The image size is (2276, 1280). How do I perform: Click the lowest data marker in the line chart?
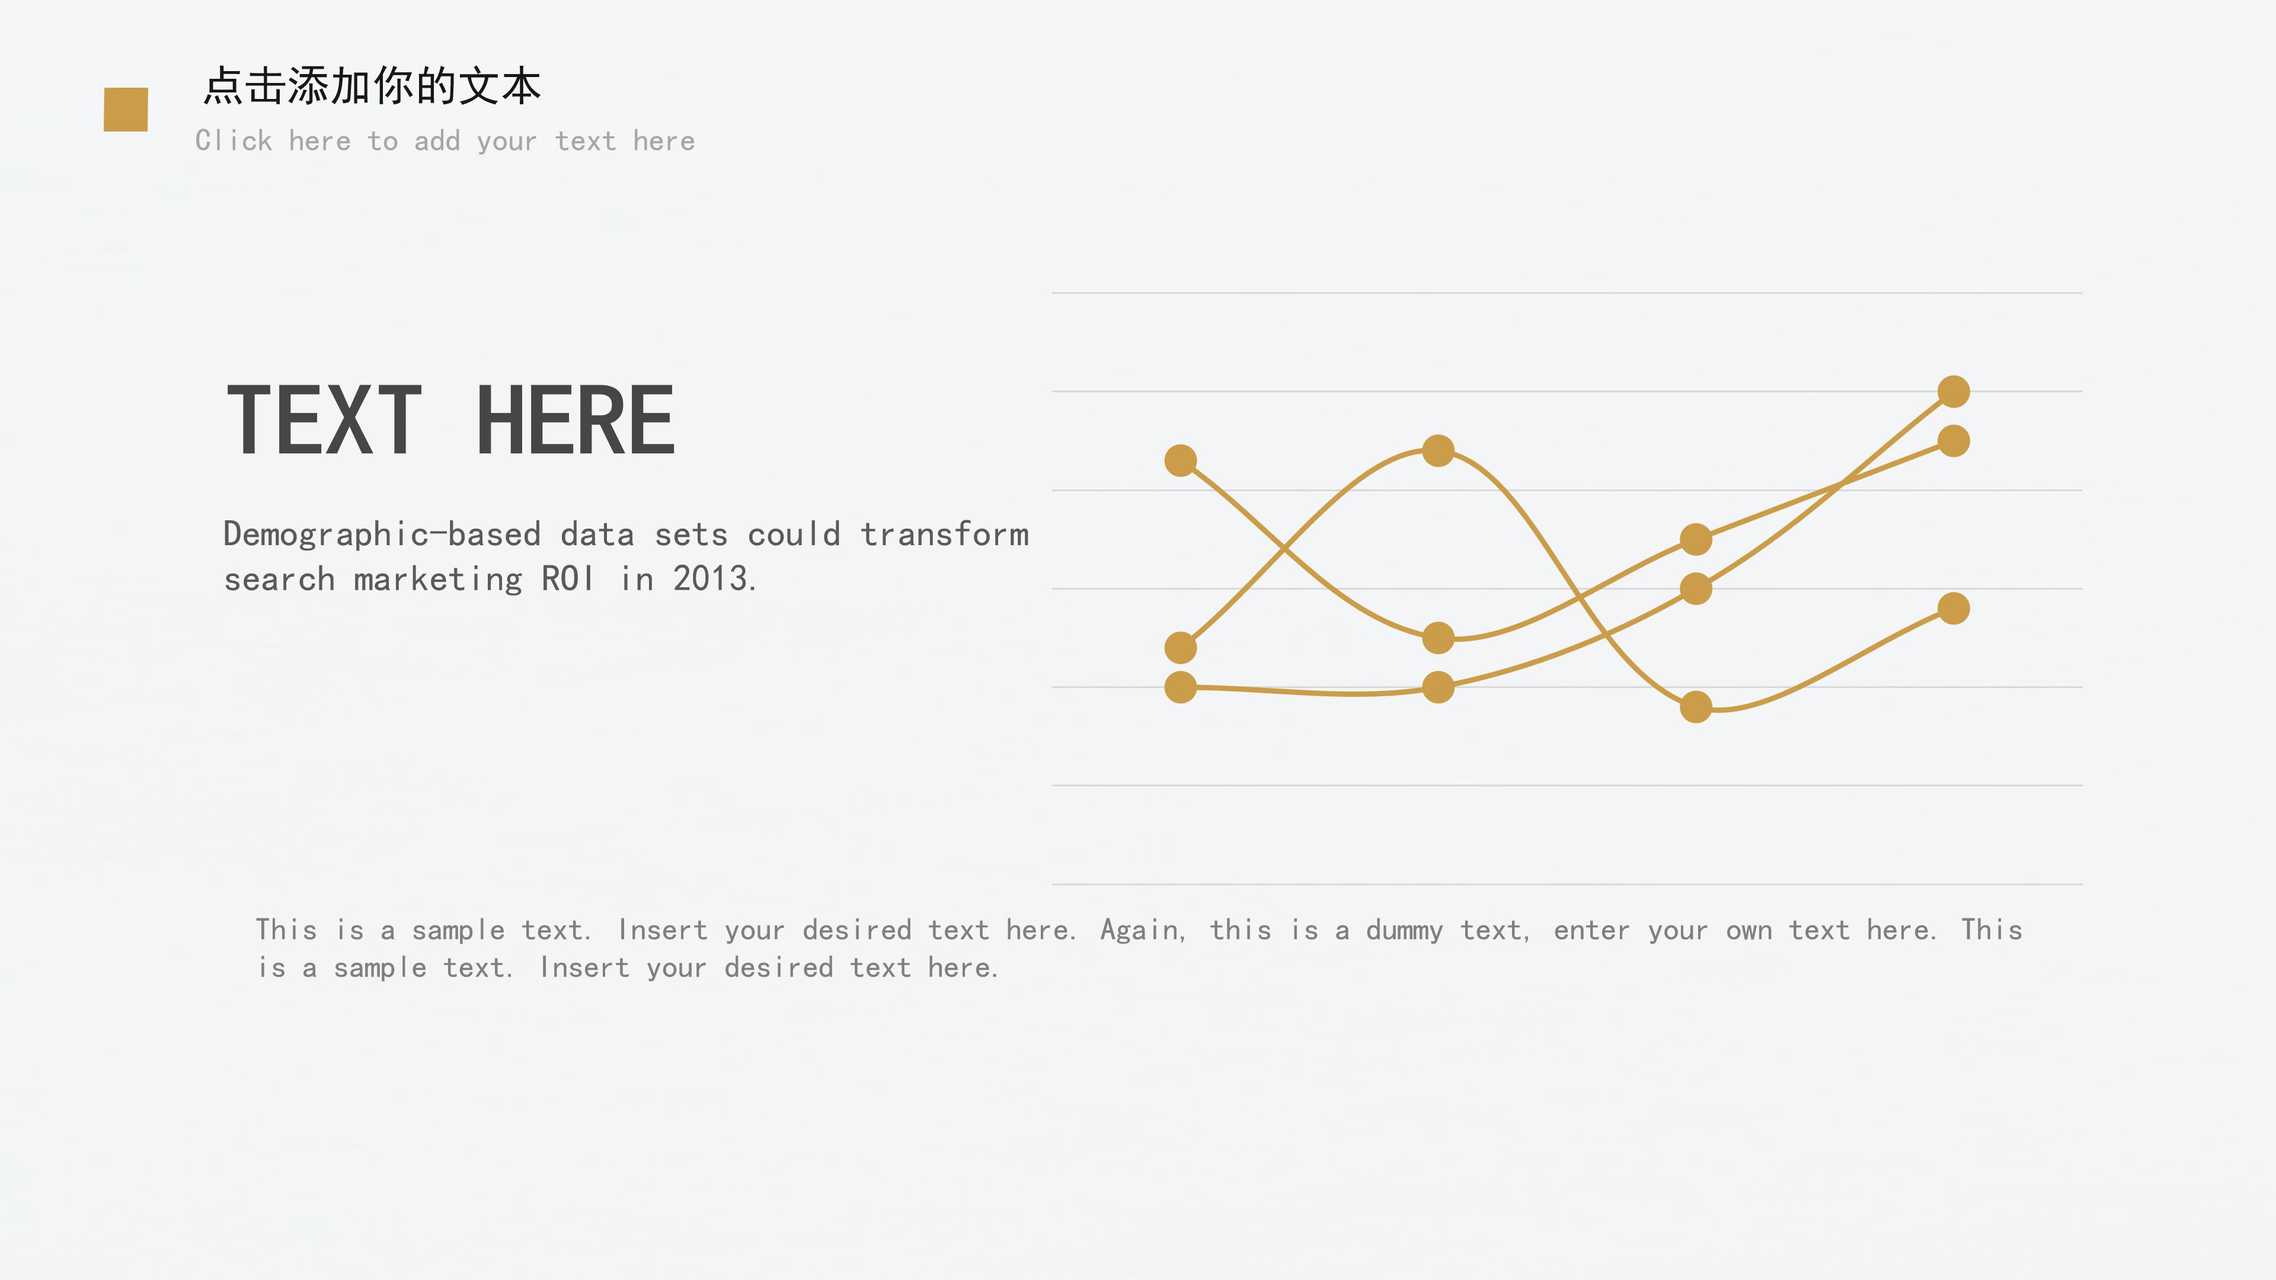tap(1696, 707)
